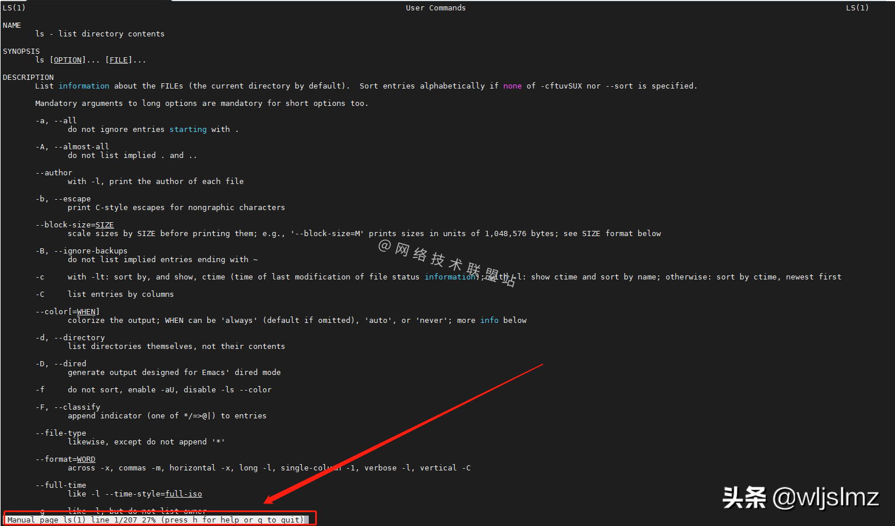895x526 pixels.
Task: Click the 'NAME' section heading
Action: (12, 25)
